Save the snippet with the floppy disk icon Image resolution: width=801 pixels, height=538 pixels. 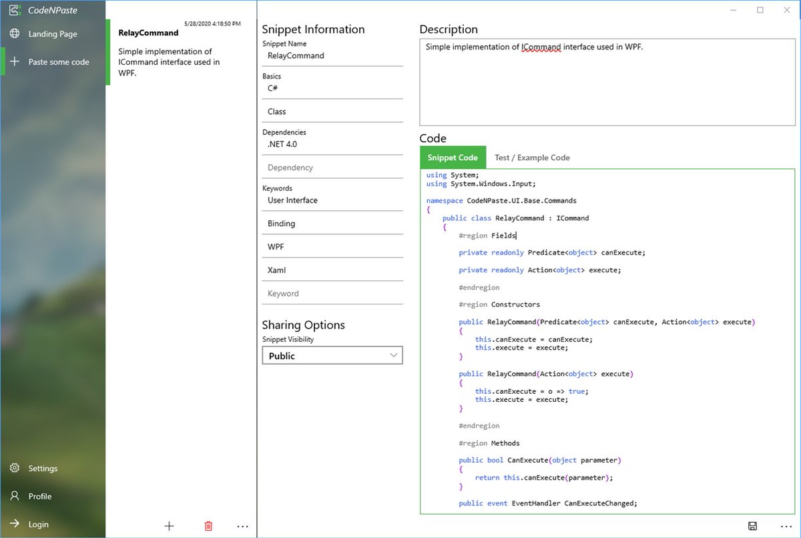click(x=752, y=526)
